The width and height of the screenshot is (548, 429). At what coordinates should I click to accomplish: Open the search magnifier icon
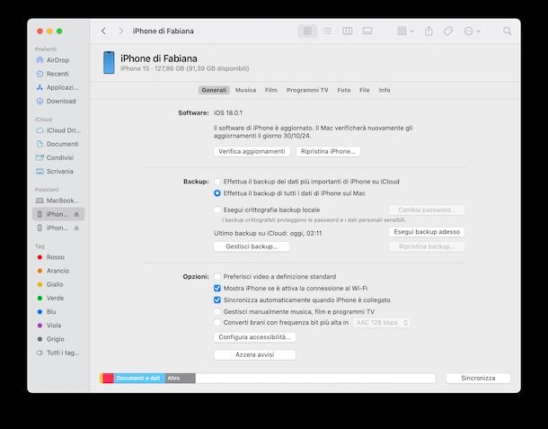[x=507, y=31]
